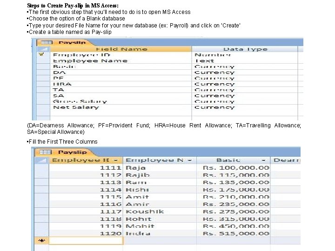
Task: Click Basic value Rs. 450,000.00
Action: (x=233, y=226)
